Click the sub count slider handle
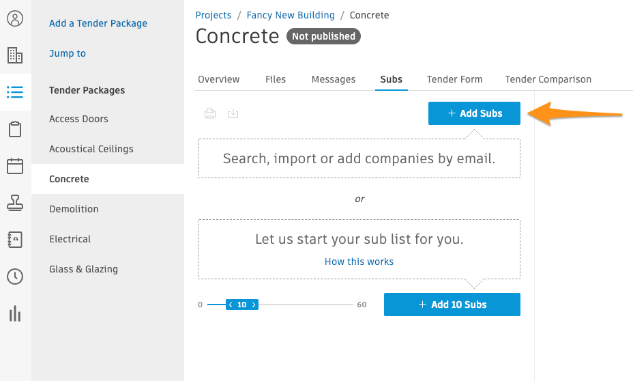Image resolution: width=633 pixels, height=381 pixels. (242, 305)
